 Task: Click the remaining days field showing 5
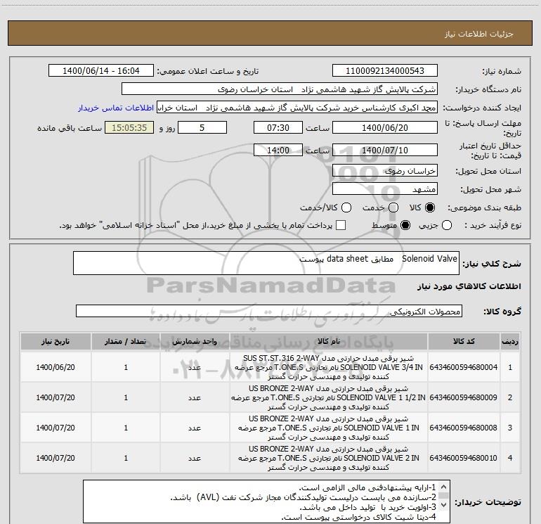(202, 128)
